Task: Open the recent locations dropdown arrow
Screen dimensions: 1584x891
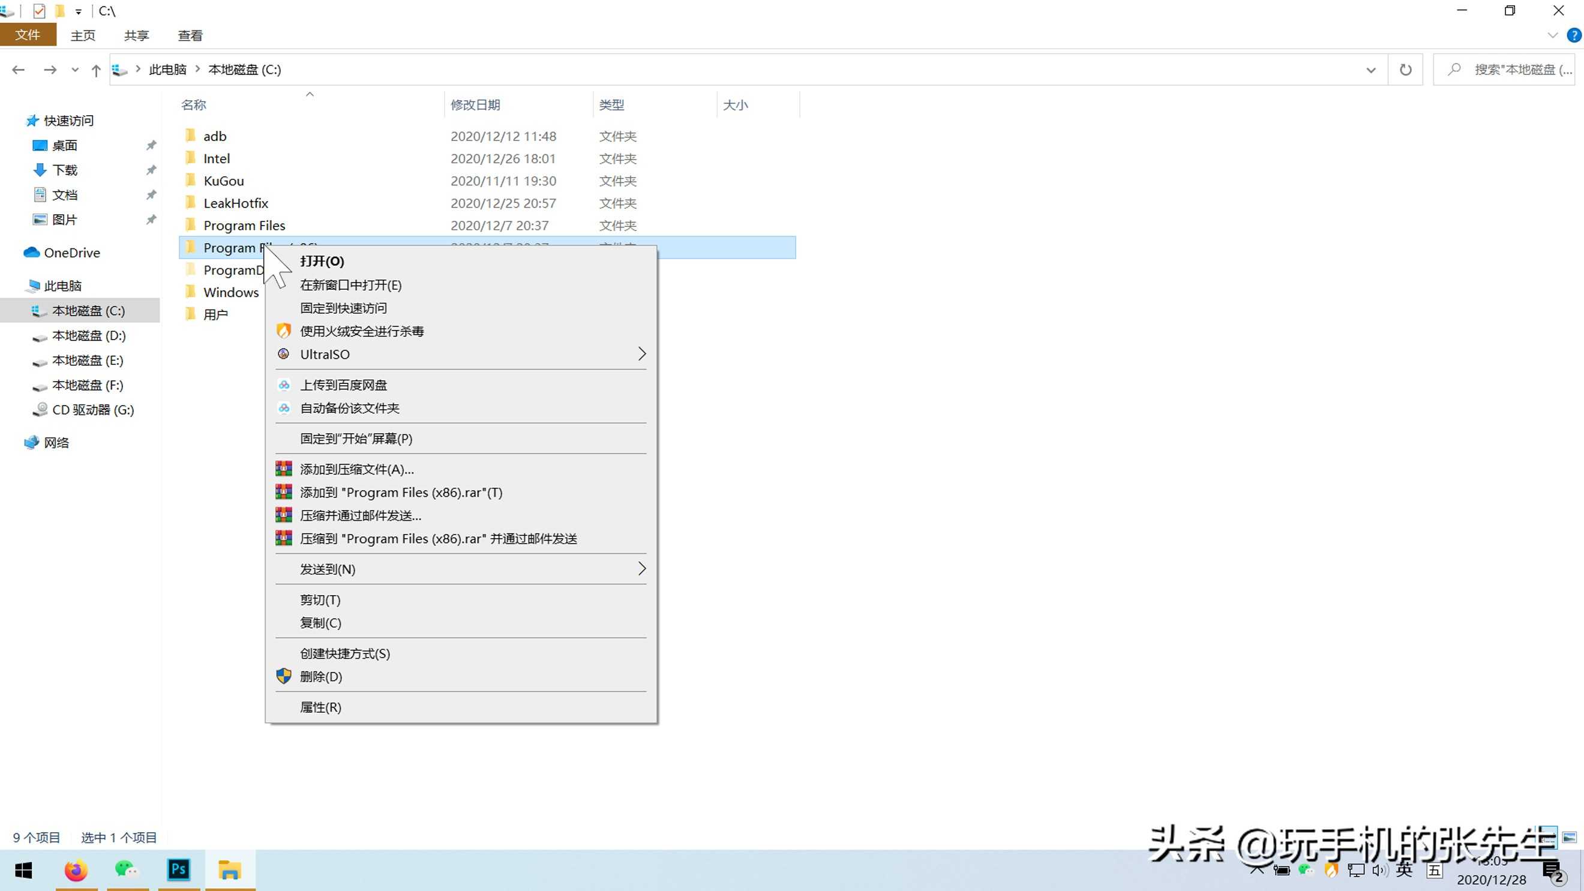Action: [75, 70]
